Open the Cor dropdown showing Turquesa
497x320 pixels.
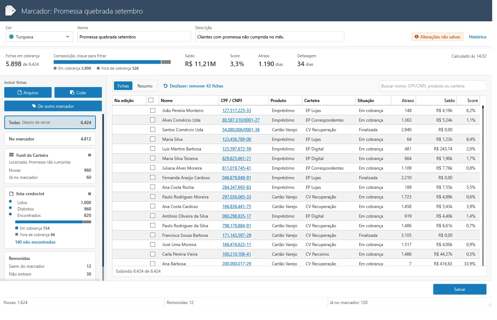(x=39, y=37)
